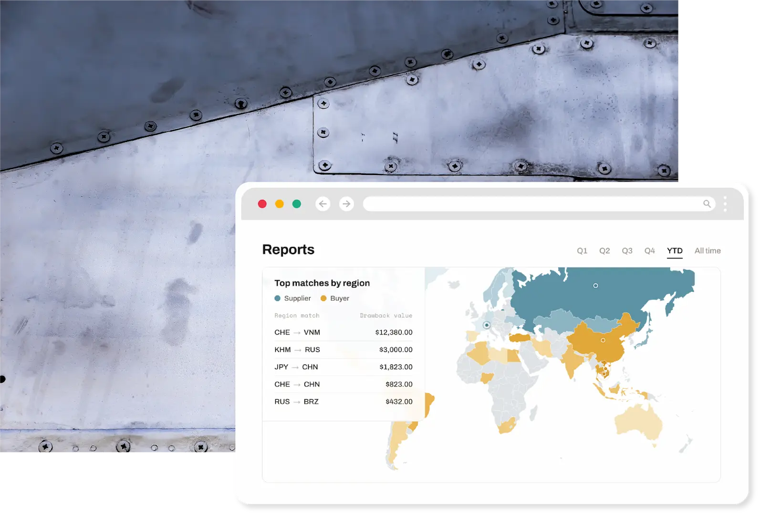Image resolution: width=760 pixels, height=515 pixels.
Task: Switch to the Q4 tab
Action: click(650, 251)
